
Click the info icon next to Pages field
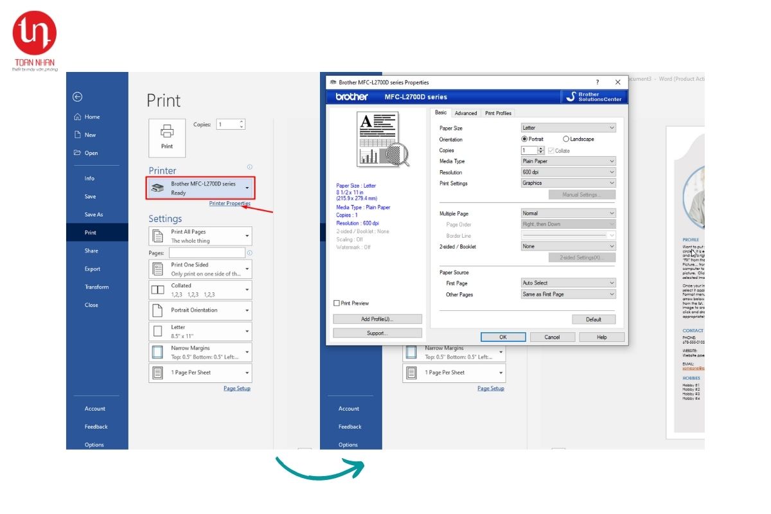coord(249,253)
